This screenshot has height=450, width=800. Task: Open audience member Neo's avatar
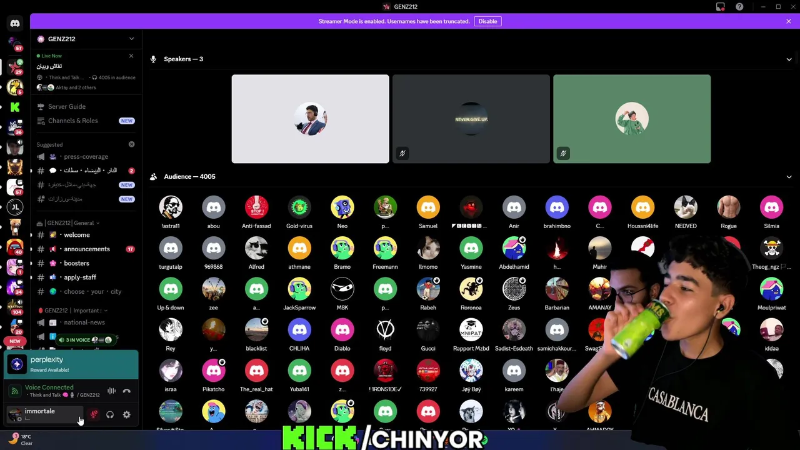pyautogui.click(x=342, y=207)
